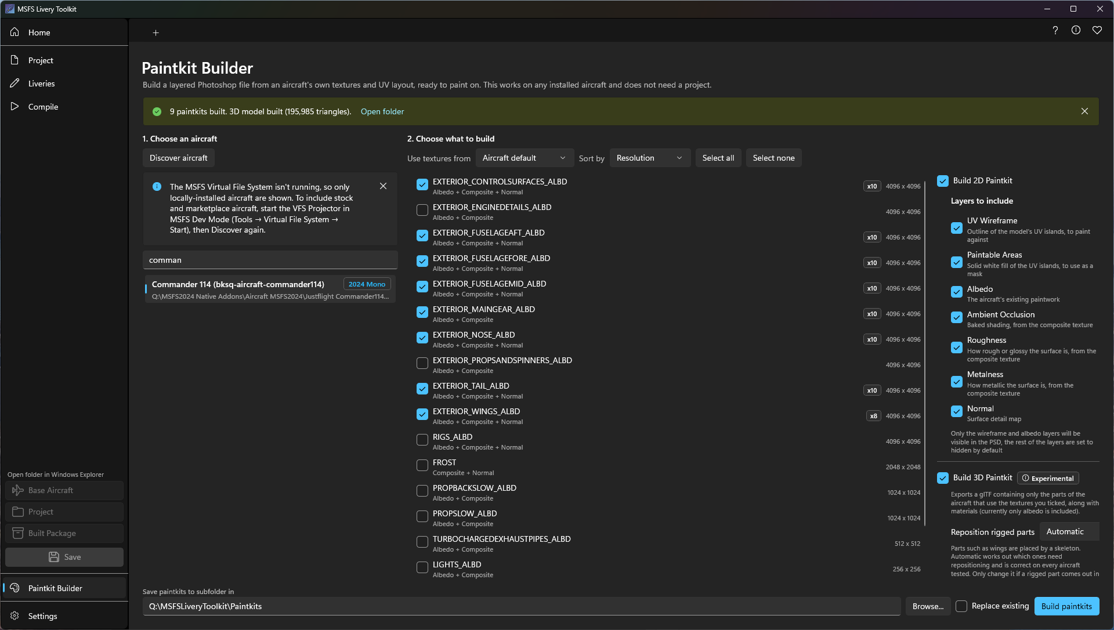Expand the Aircraft default textures dropdown
The image size is (1114, 630).
pyautogui.click(x=525, y=158)
